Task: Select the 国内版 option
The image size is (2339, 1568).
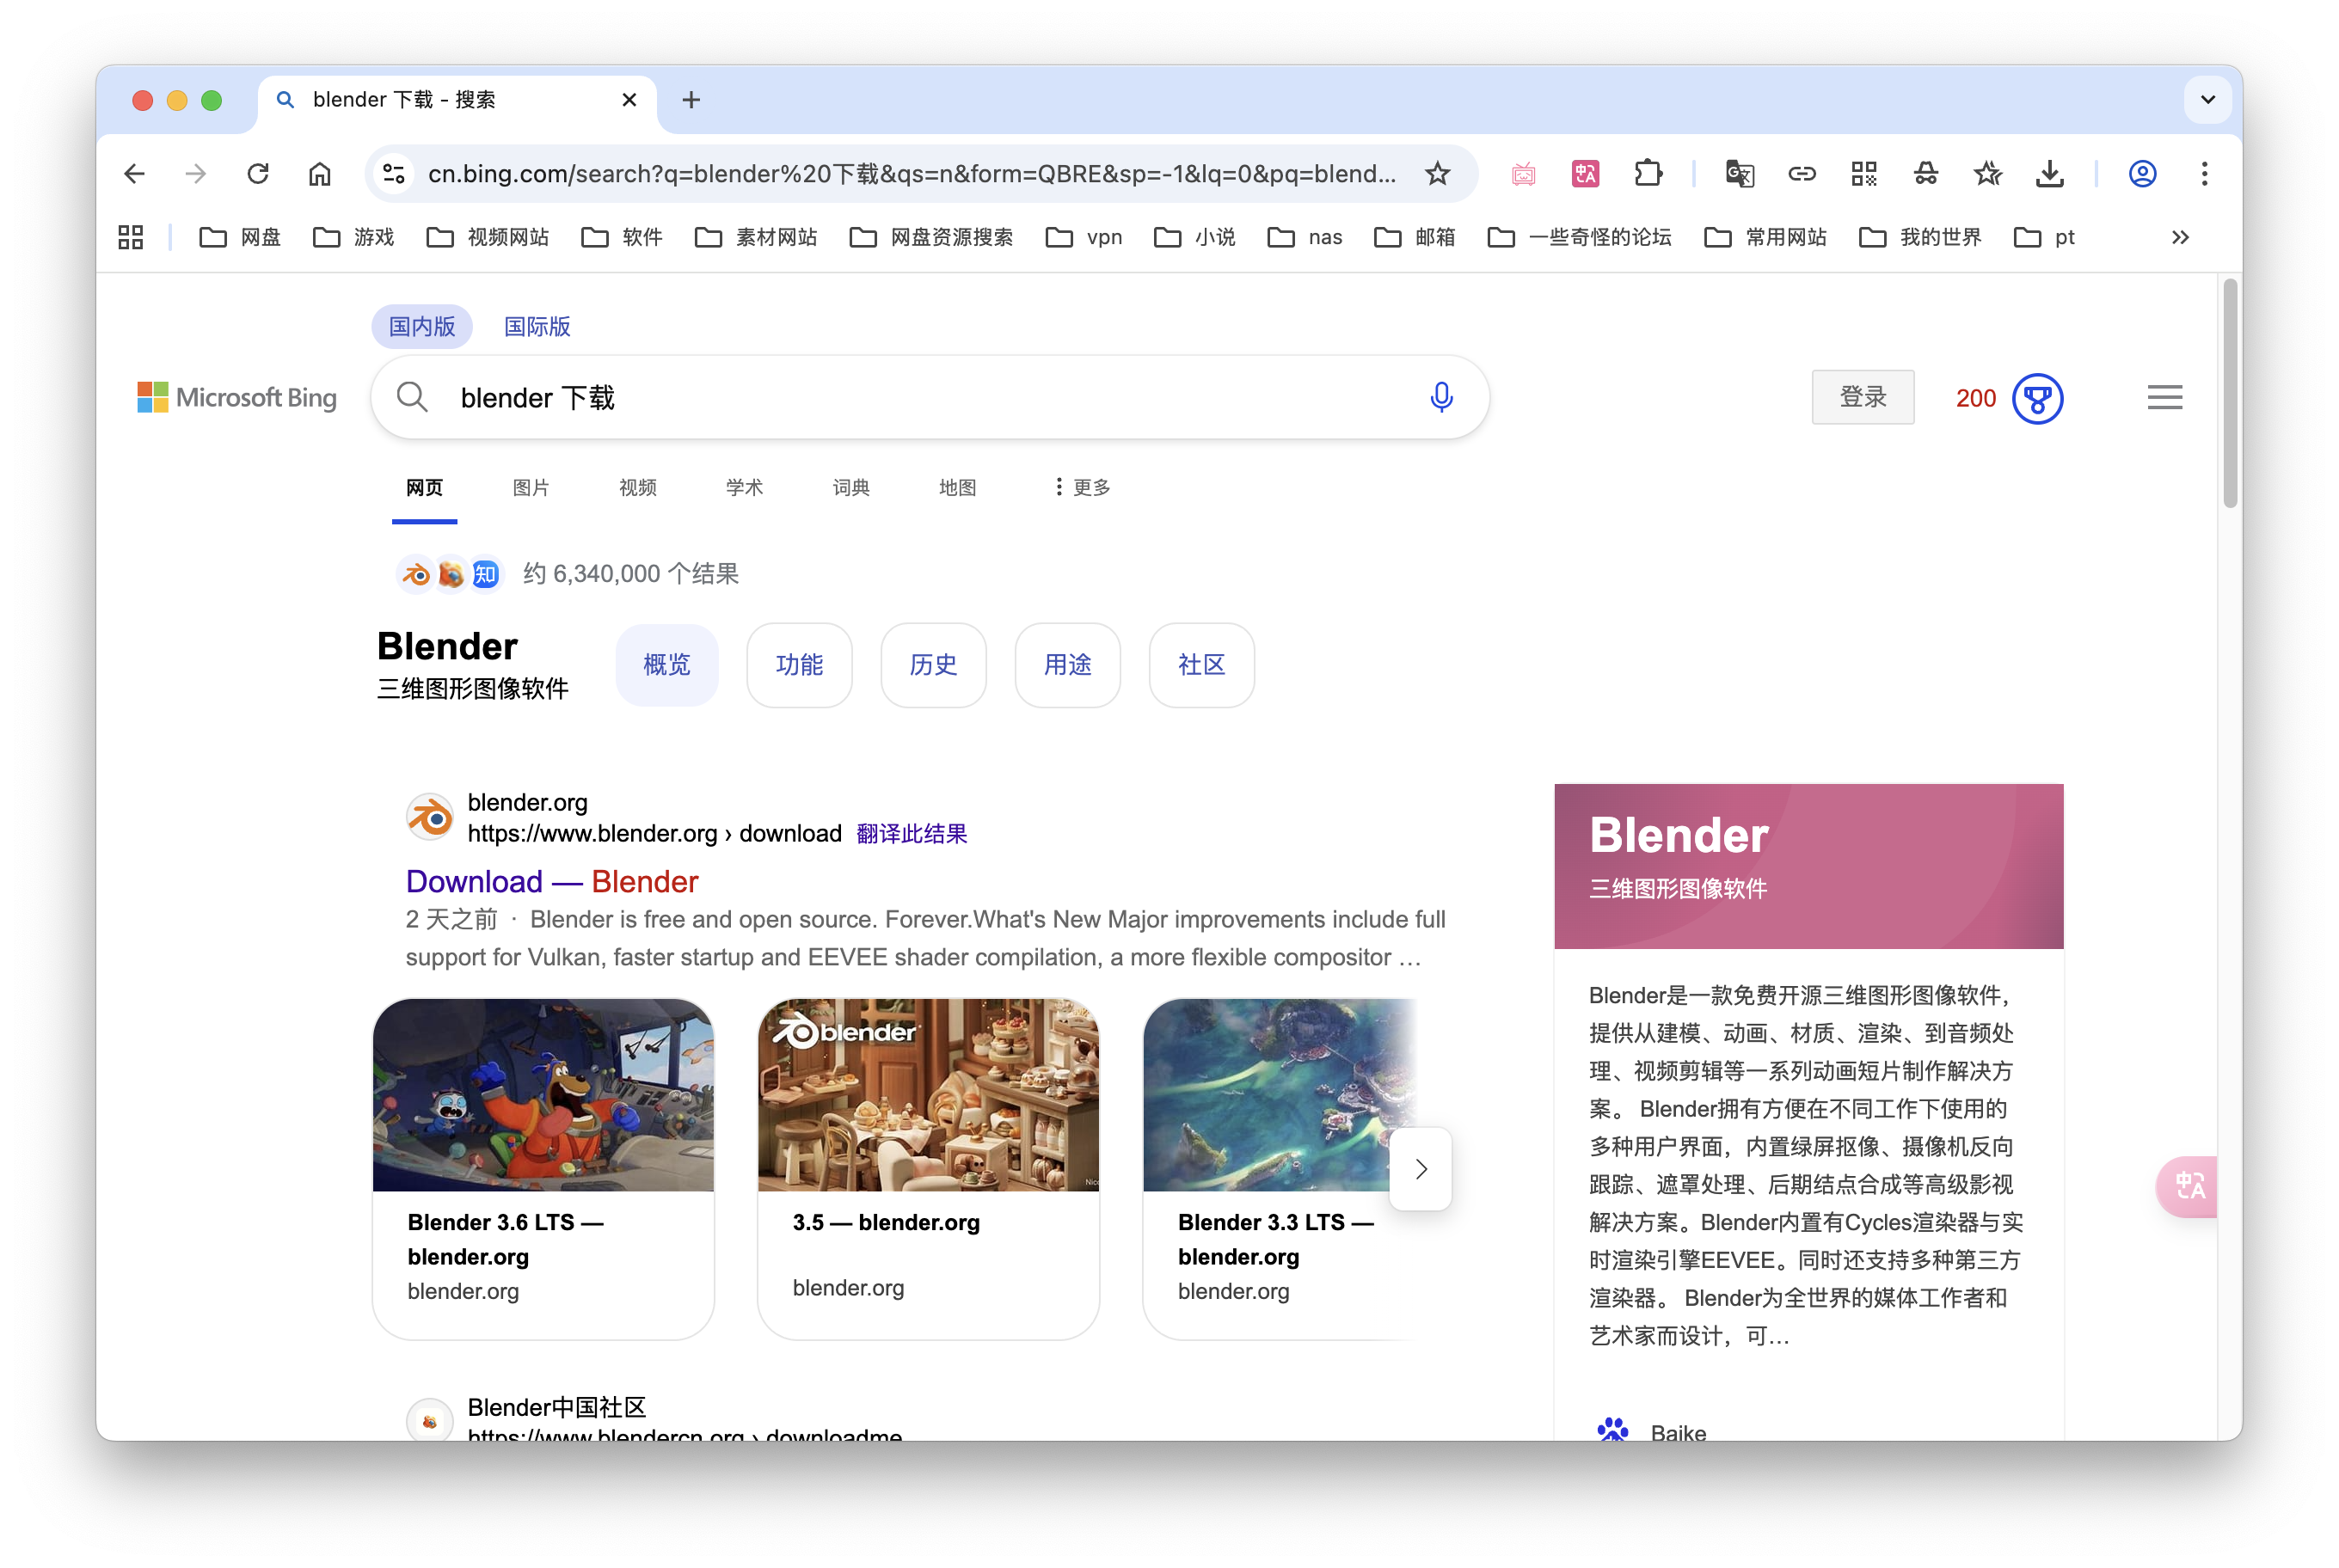Action: click(421, 326)
